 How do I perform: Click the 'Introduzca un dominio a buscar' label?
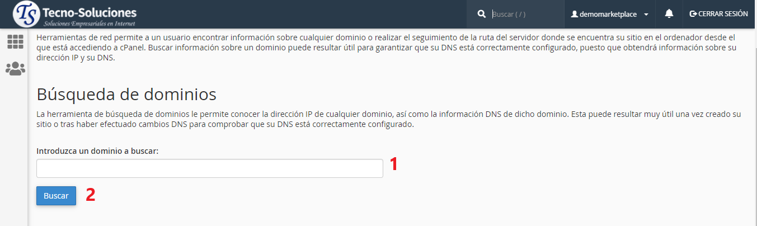coord(98,151)
